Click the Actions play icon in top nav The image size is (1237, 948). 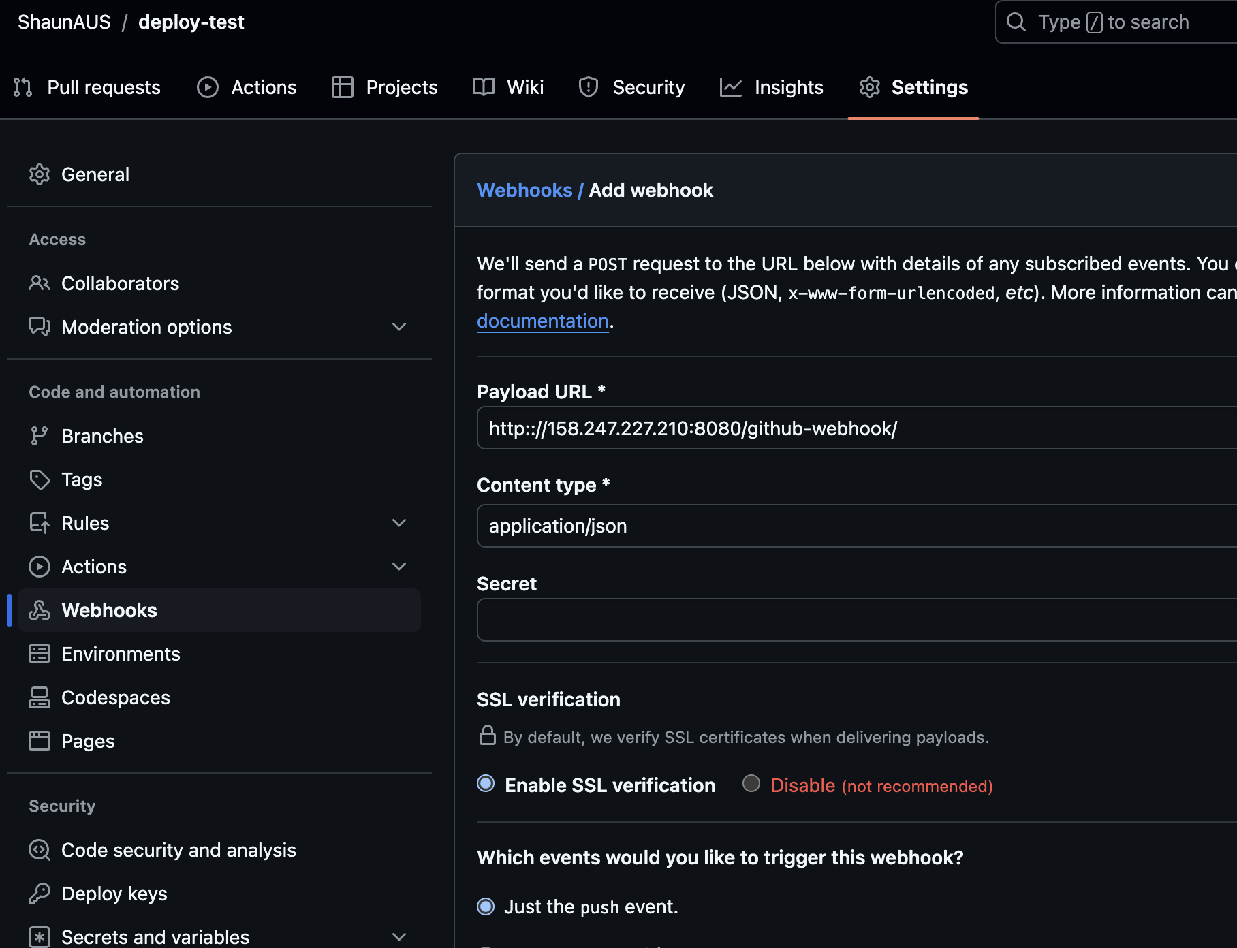(x=208, y=87)
